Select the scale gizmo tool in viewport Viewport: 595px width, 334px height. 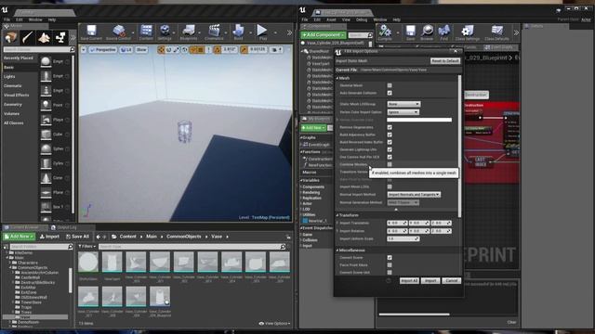click(x=177, y=49)
